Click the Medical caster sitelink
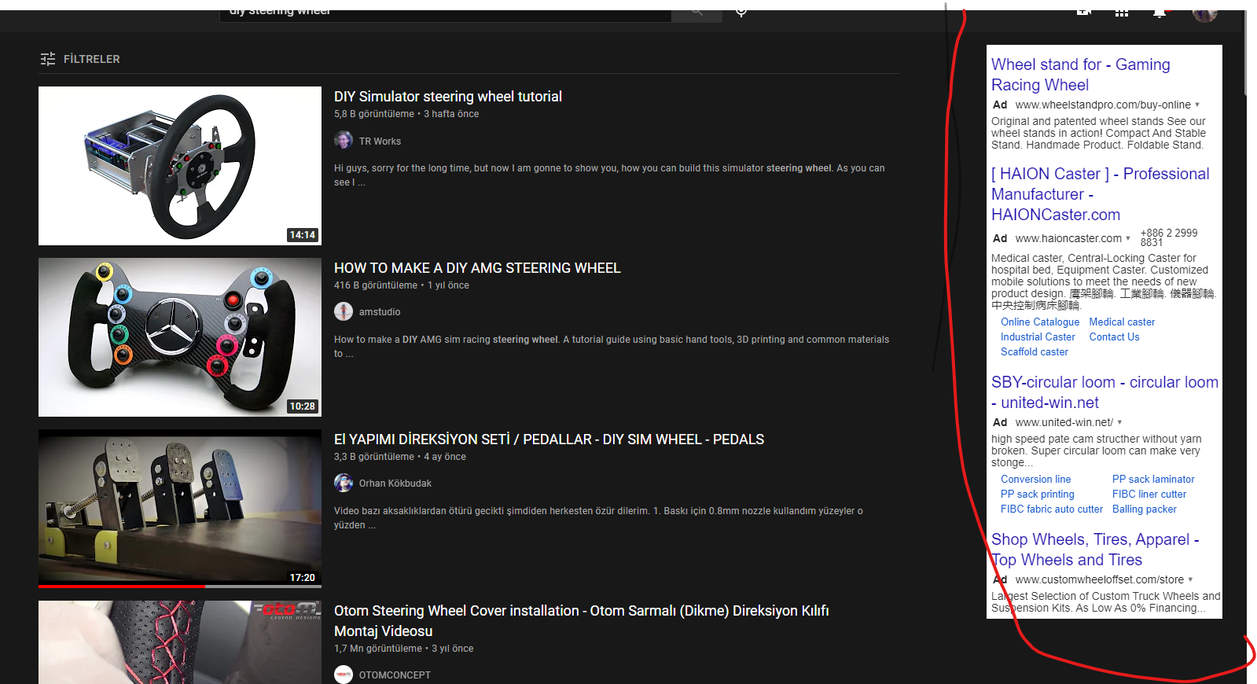The width and height of the screenshot is (1257, 684). pos(1122,322)
